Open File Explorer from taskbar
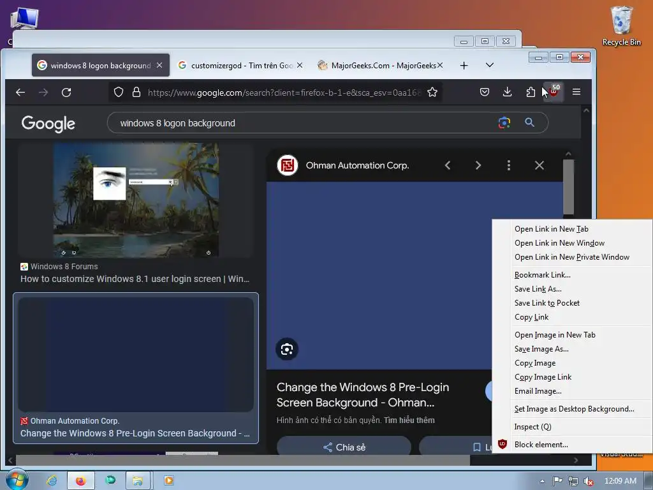653x490 pixels. pyautogui.click(x=138, y=480)
